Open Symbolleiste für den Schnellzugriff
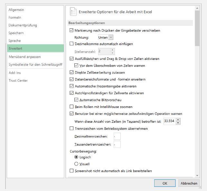Image resolution: width=207 pixels, height=191 pixels. pos(35,64)
